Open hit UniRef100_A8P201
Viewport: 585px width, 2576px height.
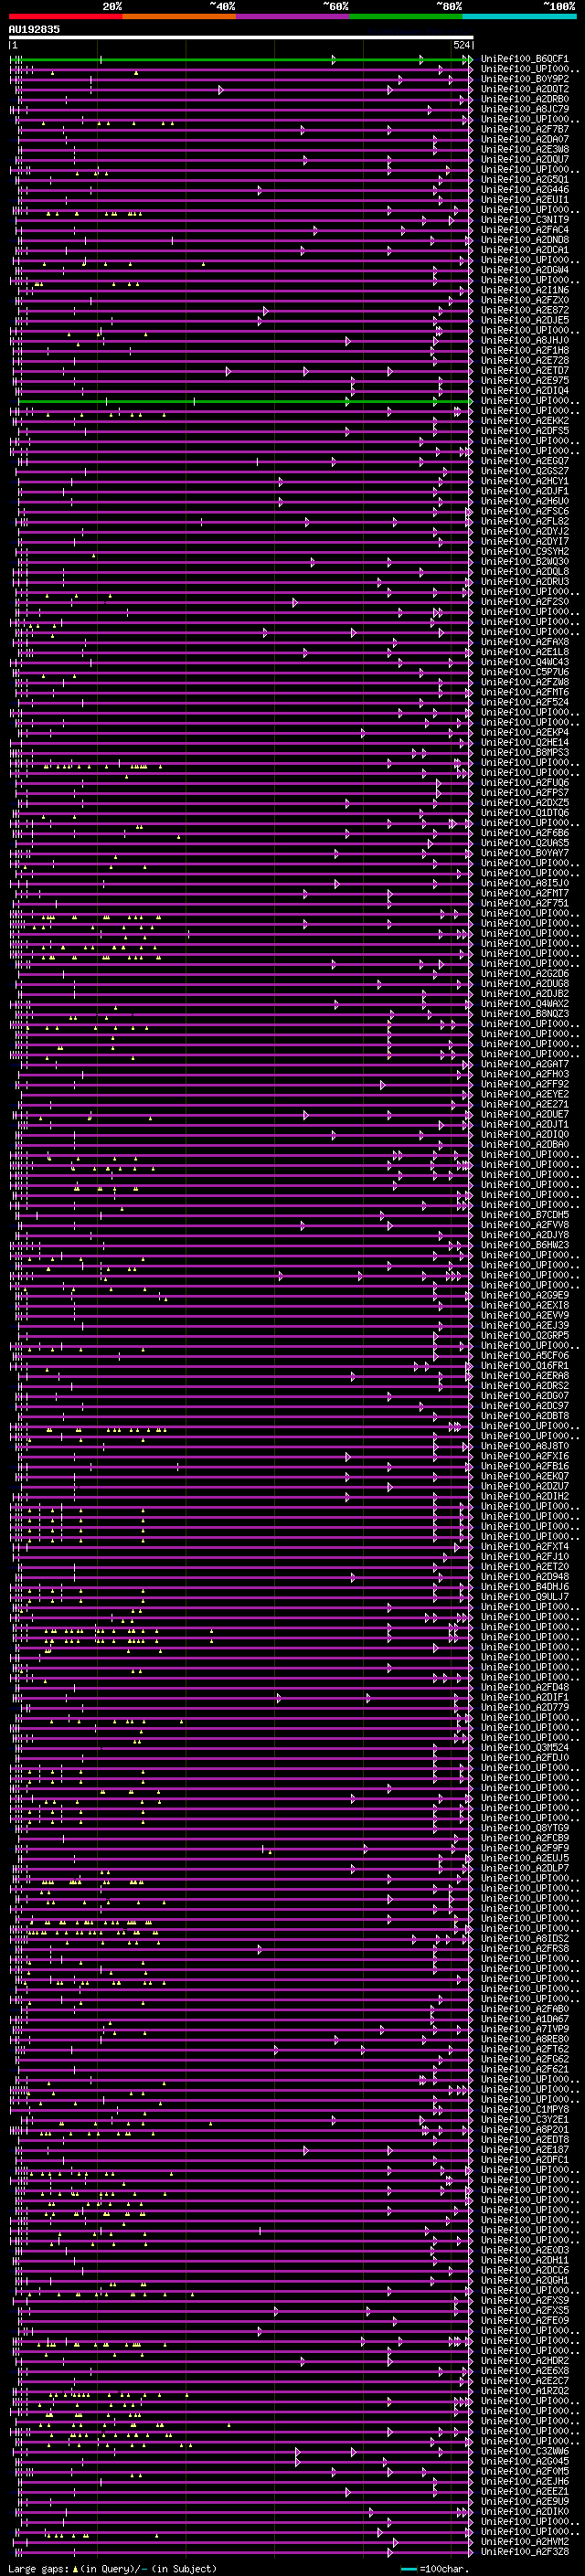[524, 2129]
